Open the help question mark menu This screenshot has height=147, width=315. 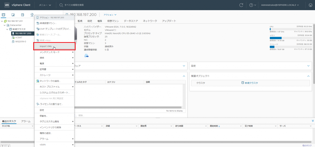pyautogui.click(x=253, y=5)
